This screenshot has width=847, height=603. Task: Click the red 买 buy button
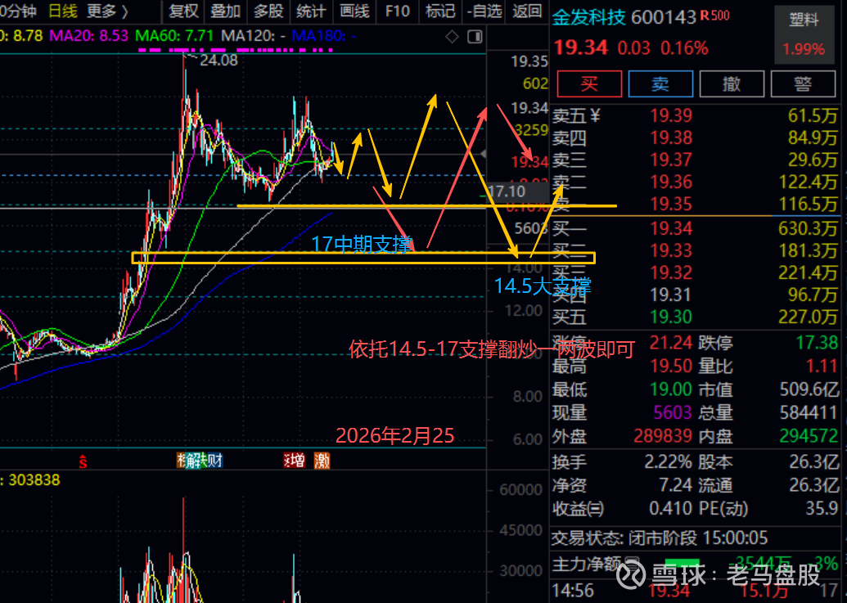(589, 84)
